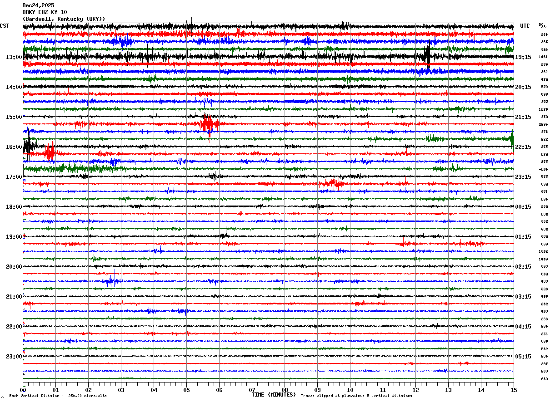Select the 20:00 CST time label
Viewport: 550px width, 402px height.
(x=14, y=267)
